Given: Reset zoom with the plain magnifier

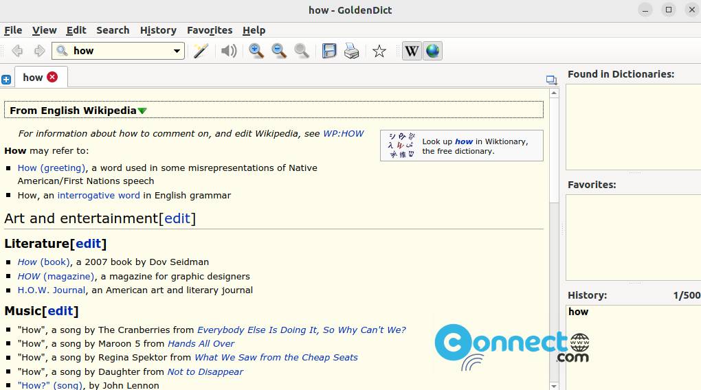Looking at the screenshot, I should coord(302,51).
